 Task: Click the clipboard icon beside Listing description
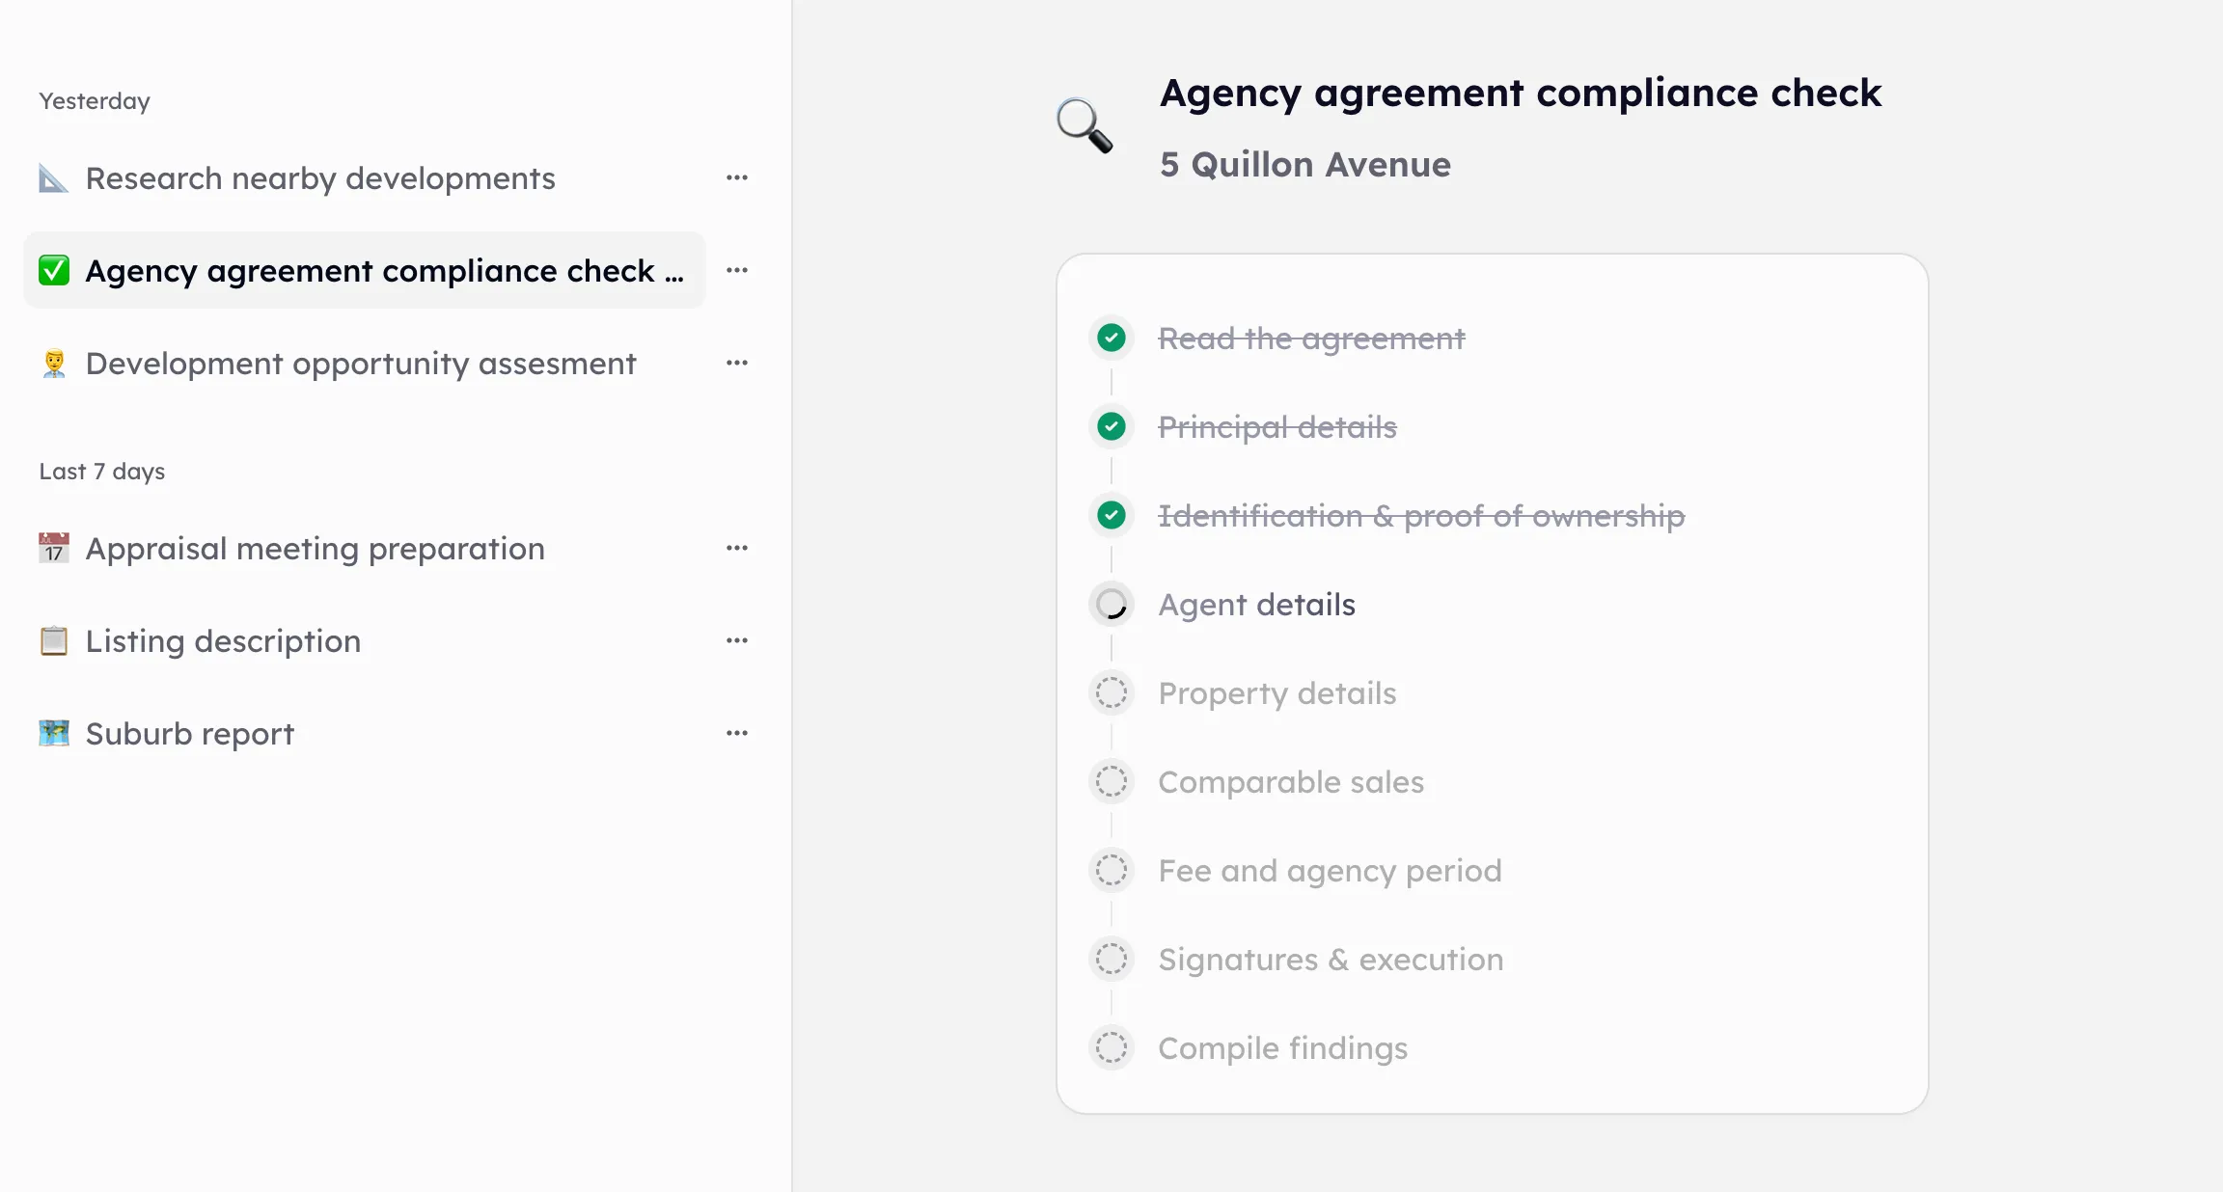click(x=54, y=640)
